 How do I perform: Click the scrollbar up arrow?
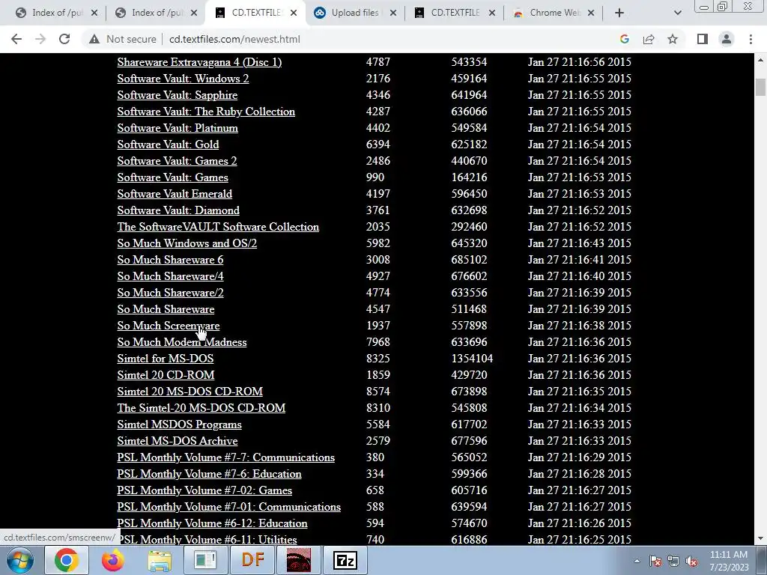tap(760, 60)
